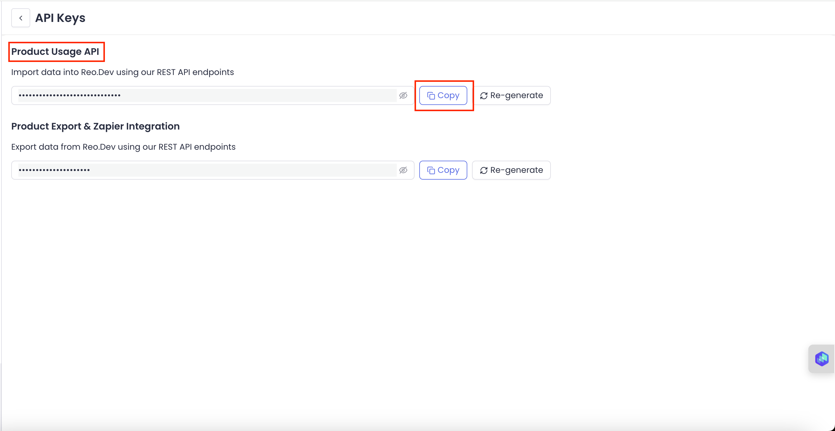This screenshot has height=431, width=835.
Task: Reveal the Product Export API key
Action: coord(403,170)
